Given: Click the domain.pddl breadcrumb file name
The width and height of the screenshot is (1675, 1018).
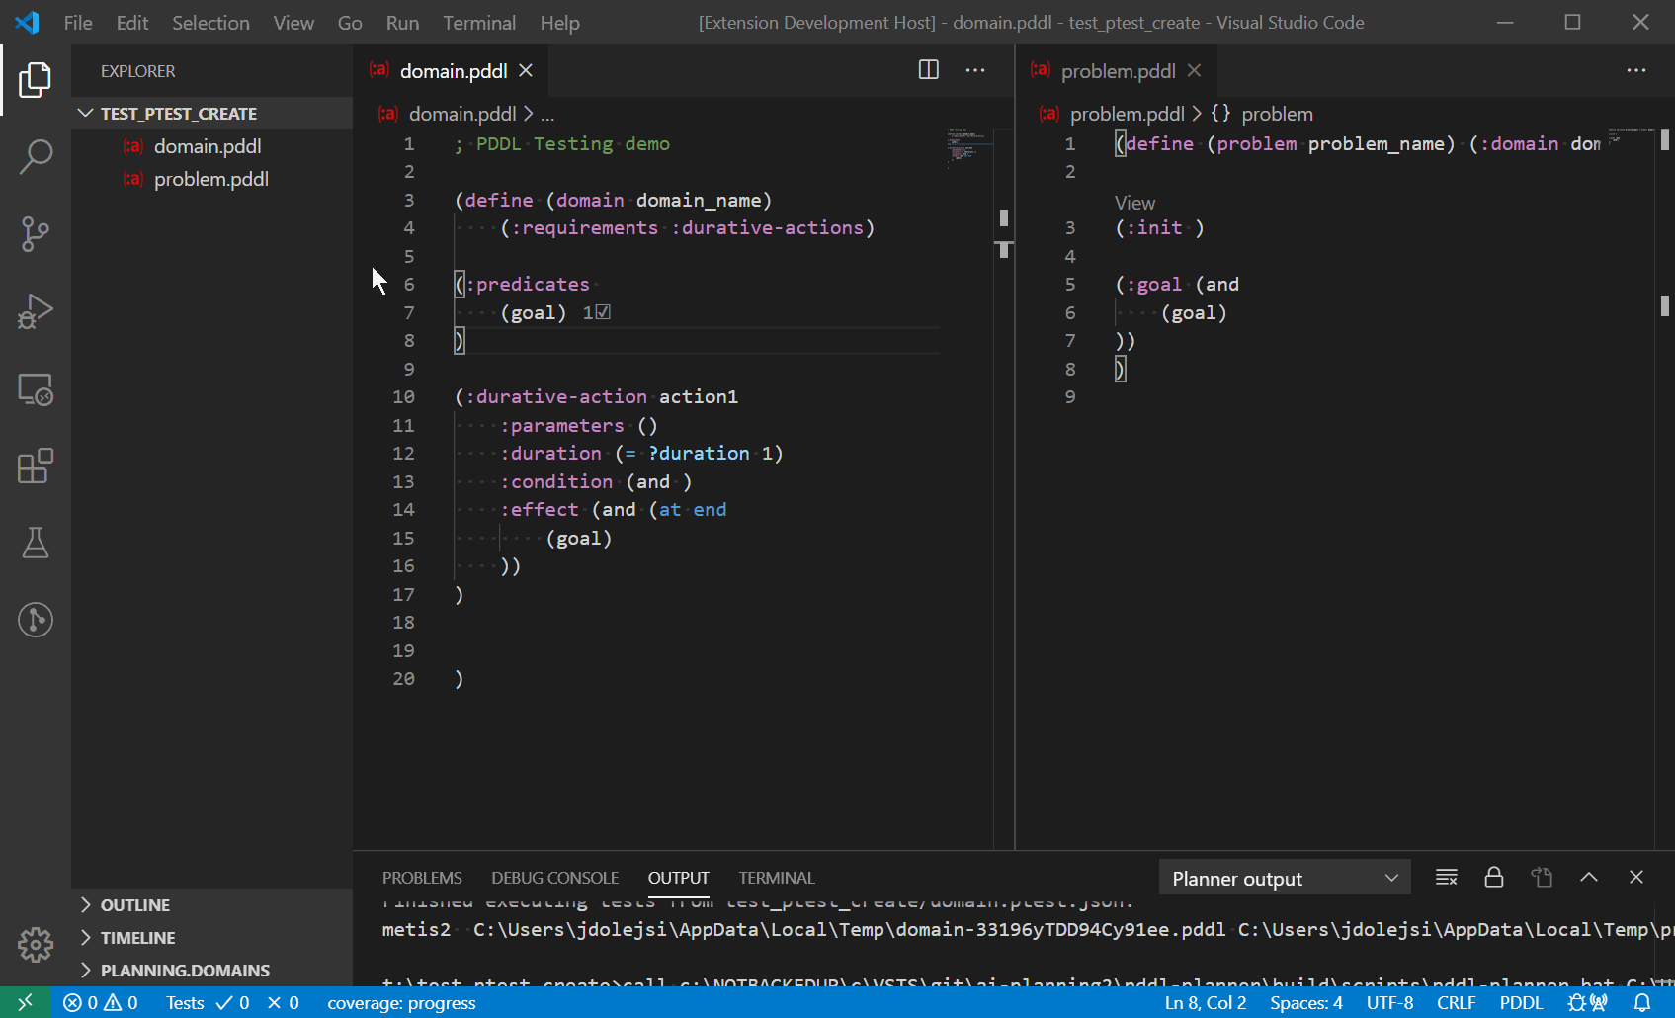Looking at the screenshot, I should pyautogui.click(x=462, y=114).
